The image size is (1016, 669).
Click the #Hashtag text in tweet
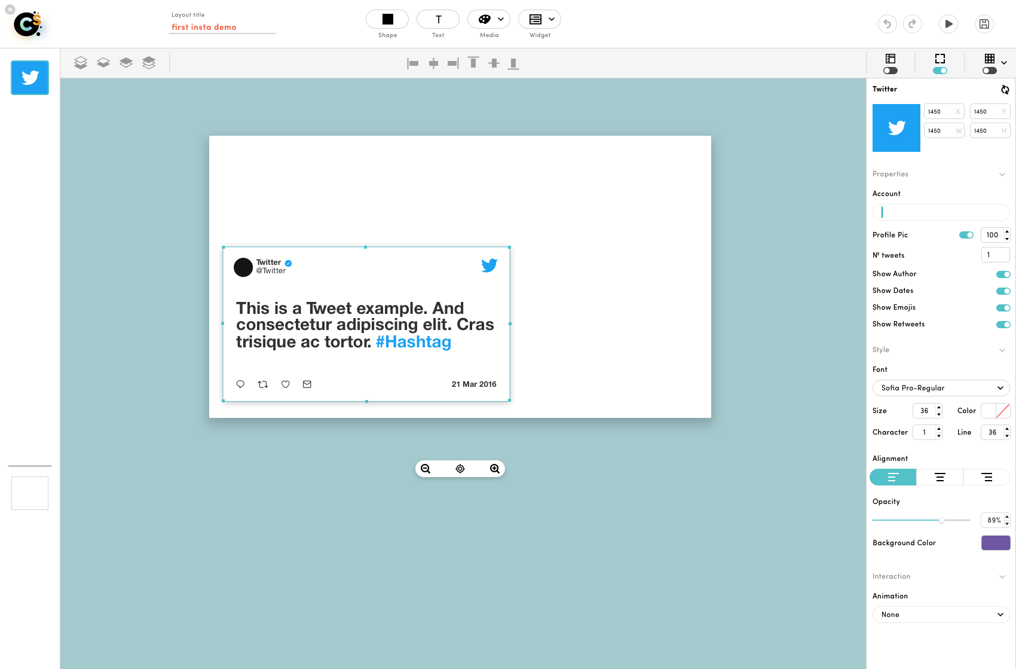pyautogui.click(x=414, y=342)
